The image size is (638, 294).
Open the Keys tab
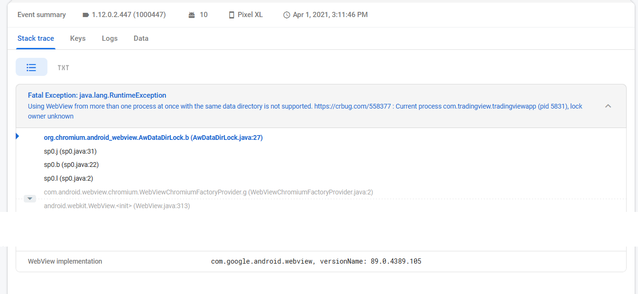(x=78, y=38)
